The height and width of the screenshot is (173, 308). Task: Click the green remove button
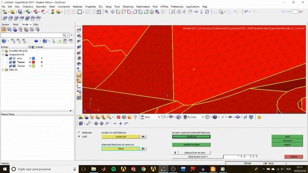pyautogui.click(x=287, y=141)
